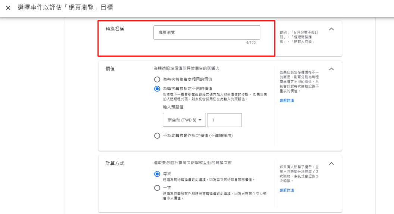The height and width of the screenshot is (214, 394).
Task: Click the default value field showing 1
Action: [x=225, y=120]
